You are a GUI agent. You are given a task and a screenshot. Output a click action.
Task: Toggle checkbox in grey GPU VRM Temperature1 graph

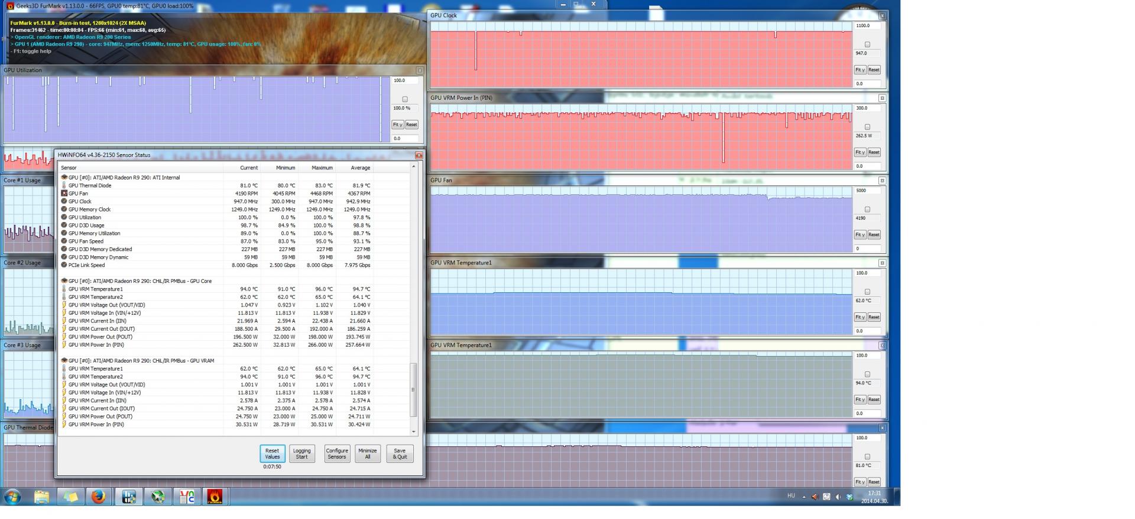pos(867,374)
